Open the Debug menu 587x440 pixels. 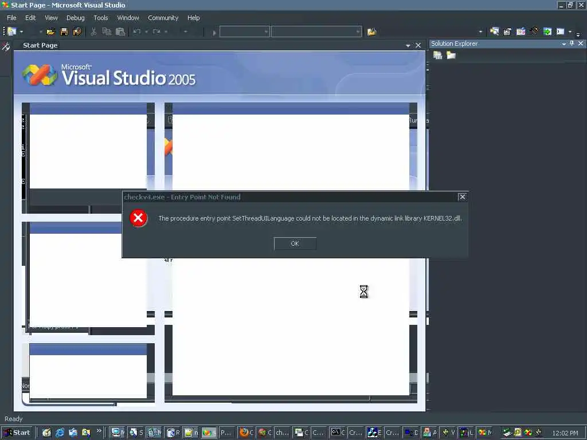[x=75, y=18]
